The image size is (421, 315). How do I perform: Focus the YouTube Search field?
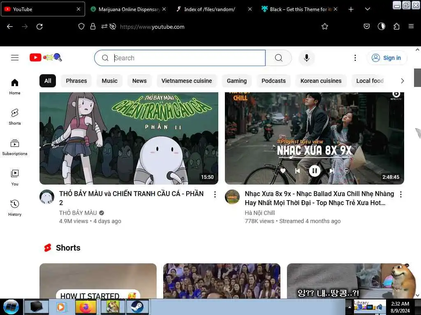tap(180, 58)
